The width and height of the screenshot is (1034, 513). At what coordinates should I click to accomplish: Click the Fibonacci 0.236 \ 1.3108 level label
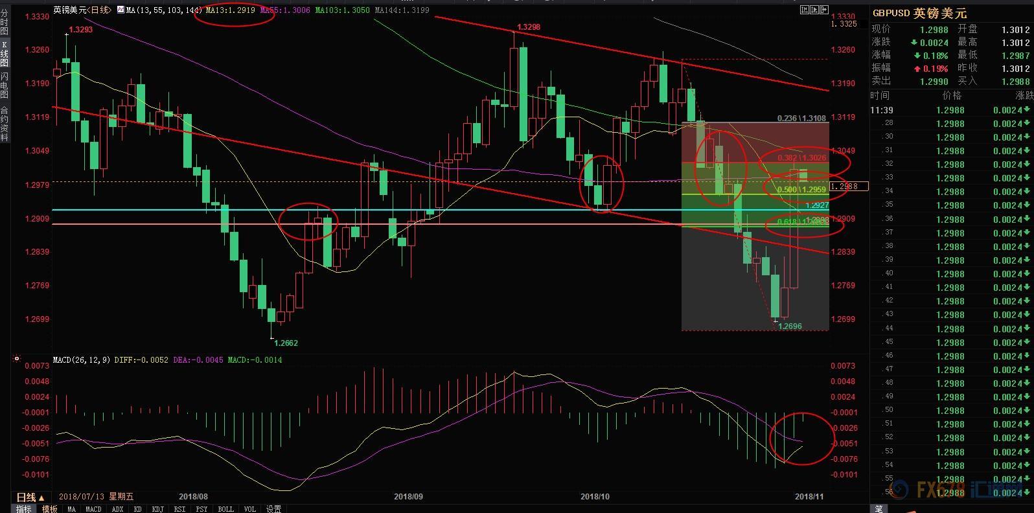click(801, 119)
